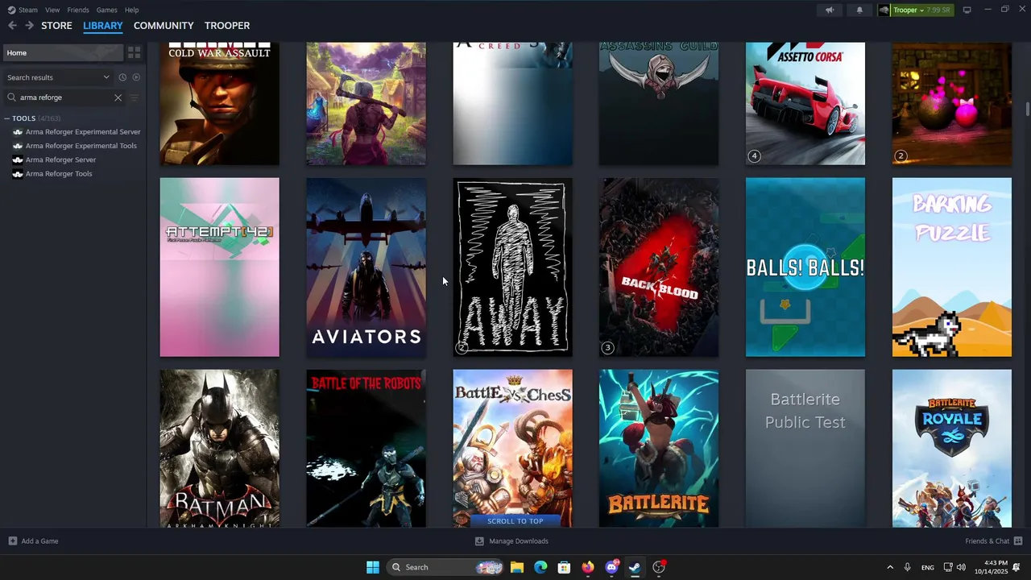Viewport: 1031px width, 580px height.
Task: Sort by recent with the clock icon
Action: [122, 77]
